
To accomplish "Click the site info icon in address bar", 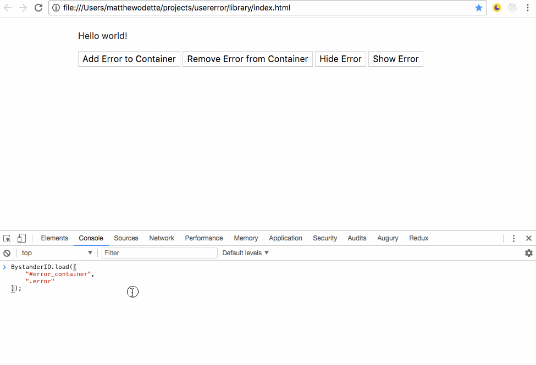I will (56, 8).
